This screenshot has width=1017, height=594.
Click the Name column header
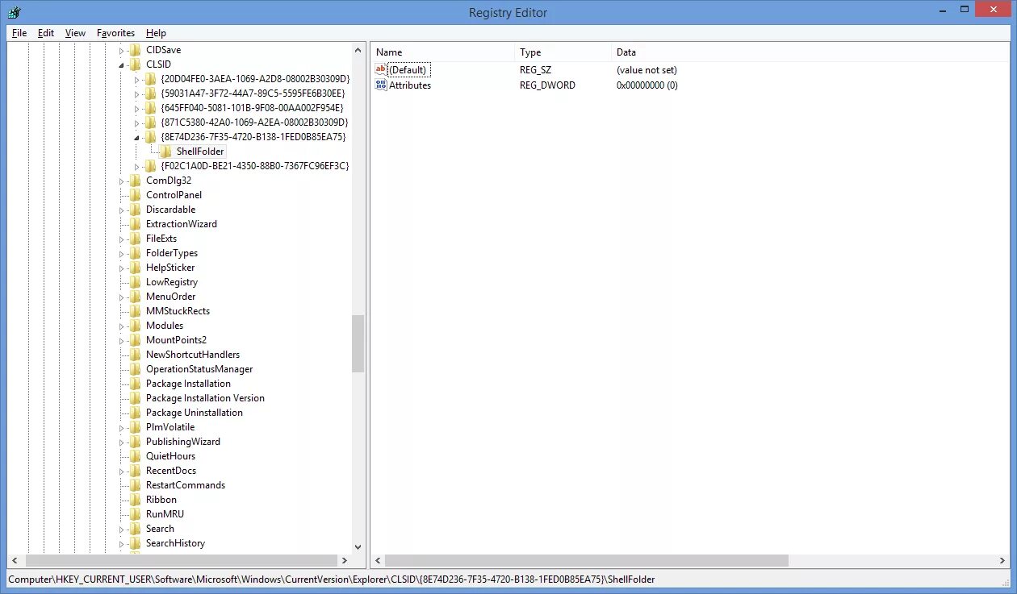pyautogui.click(x=442, y=52)
